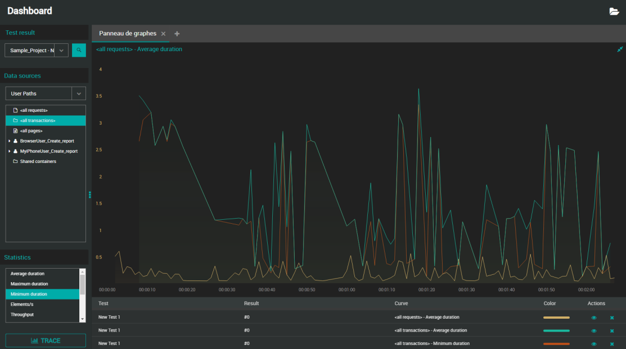Toggle visibility of the Average duration curve
Image resolution: width=626 pixels, height=349 pixels.
[593, 317]
